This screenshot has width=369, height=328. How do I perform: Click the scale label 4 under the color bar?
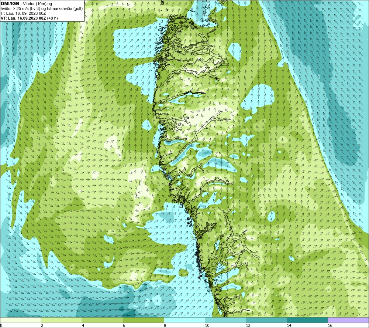pos(83,326)
